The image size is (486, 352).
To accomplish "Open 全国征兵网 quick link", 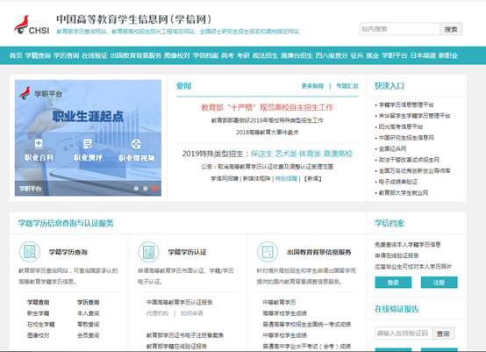I will 392,148.
